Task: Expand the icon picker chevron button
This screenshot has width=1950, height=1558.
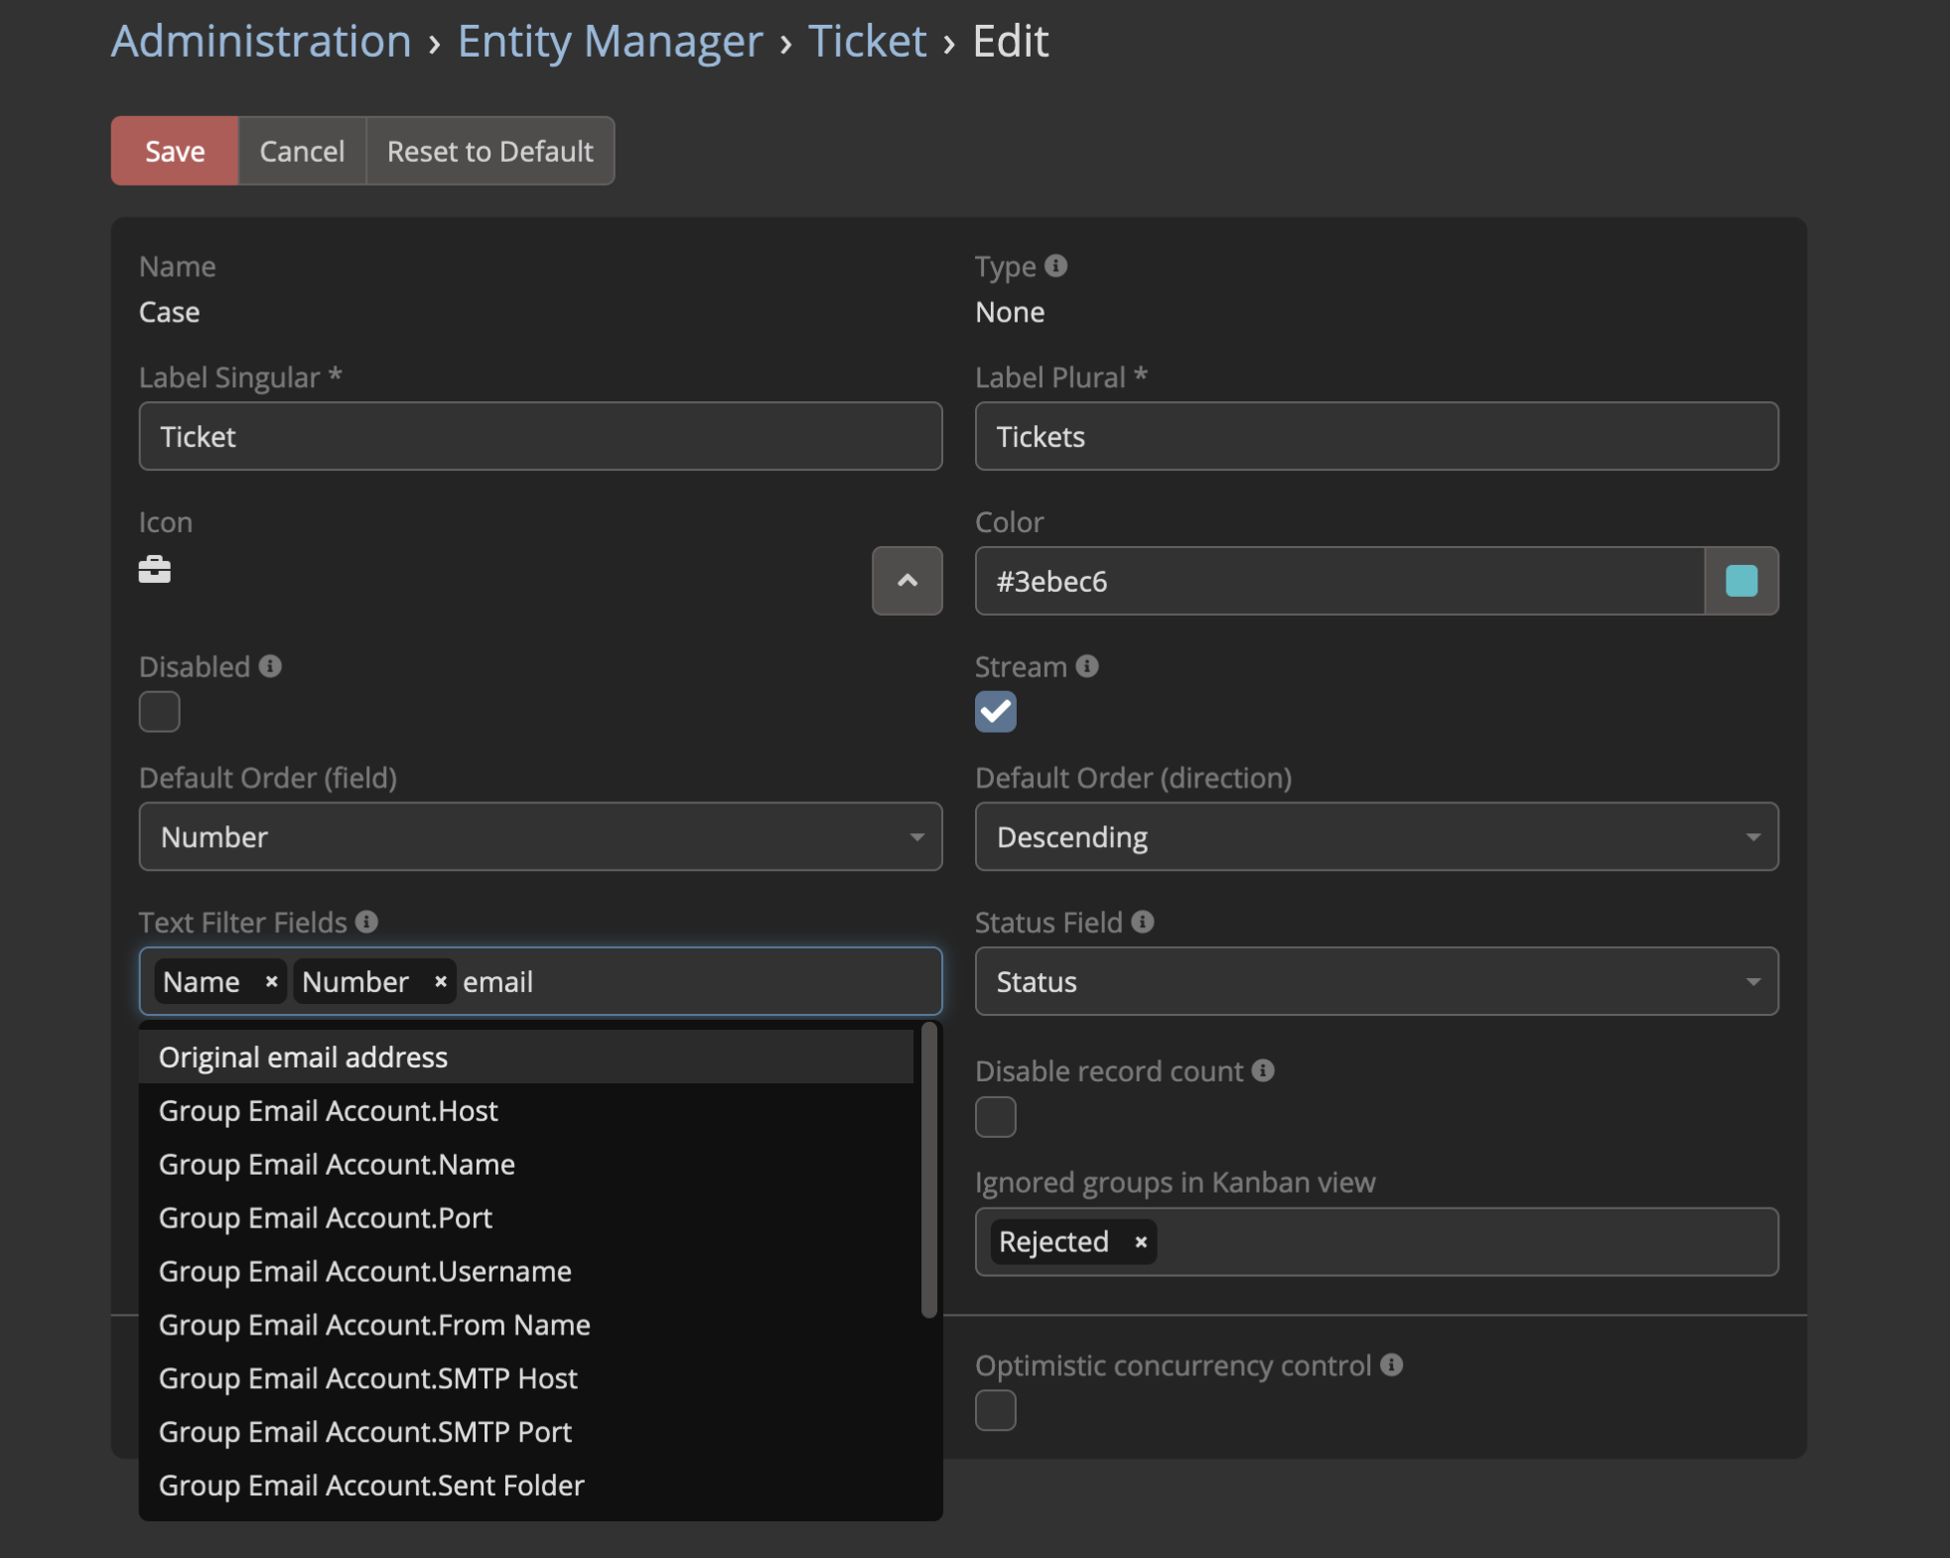Action: (x=906, y=581)
